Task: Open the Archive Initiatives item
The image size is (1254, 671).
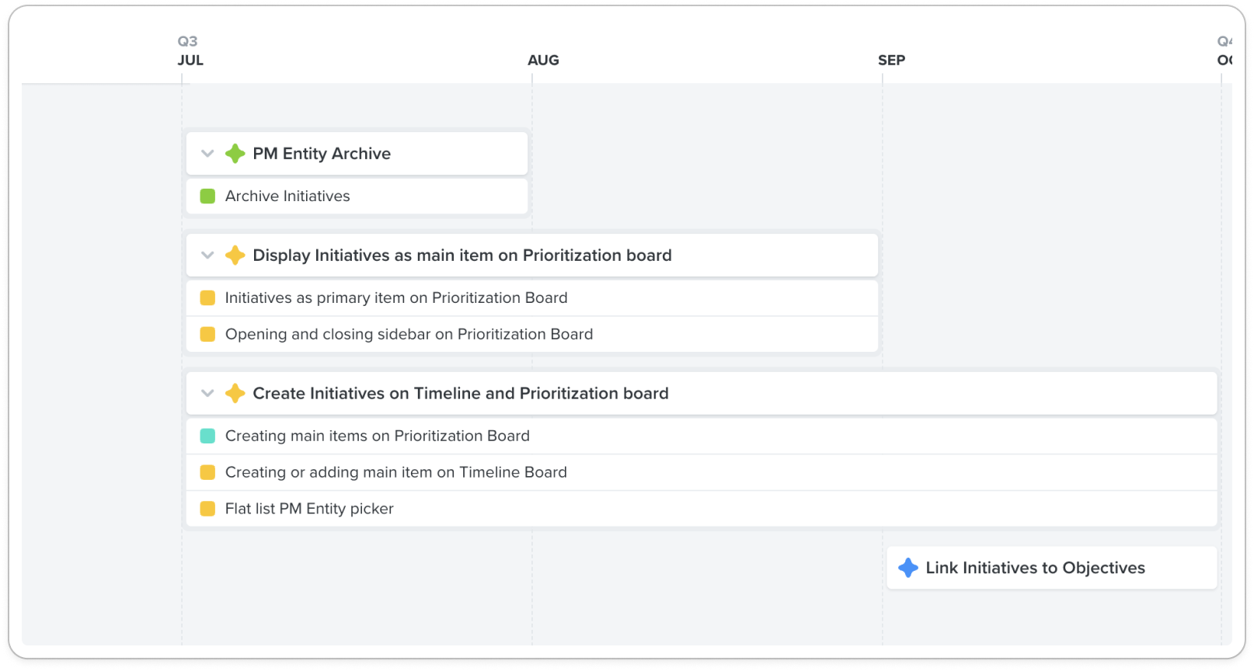Action: pos(357,196)
